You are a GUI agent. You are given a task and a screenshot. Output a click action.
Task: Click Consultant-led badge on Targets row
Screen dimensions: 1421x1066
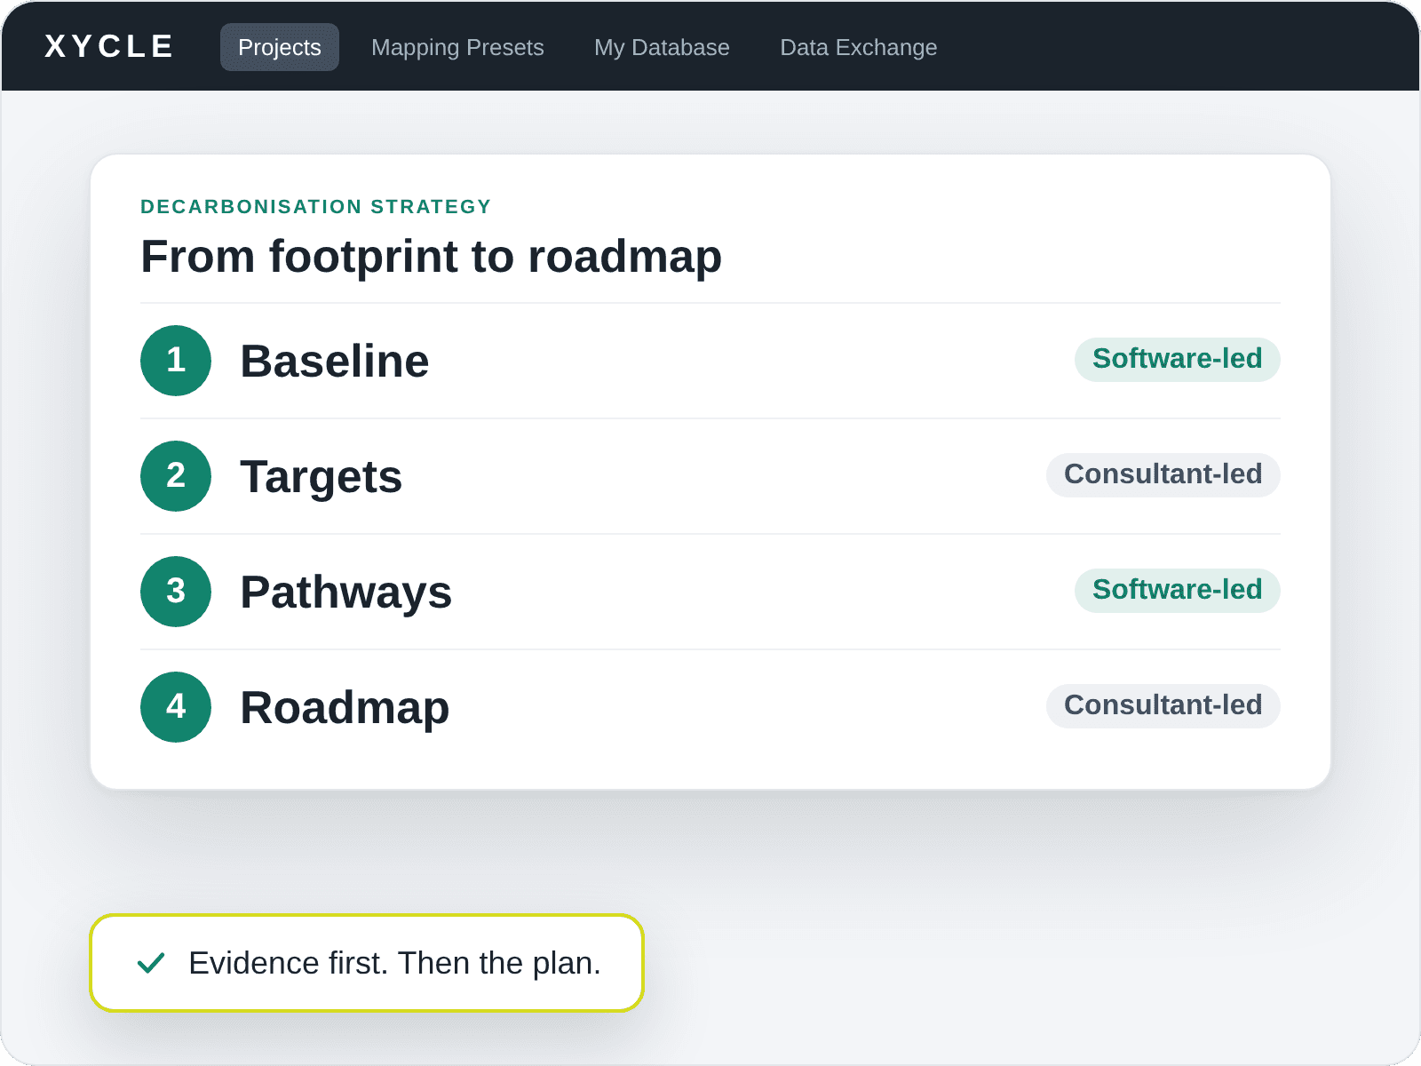point(1163,474)
